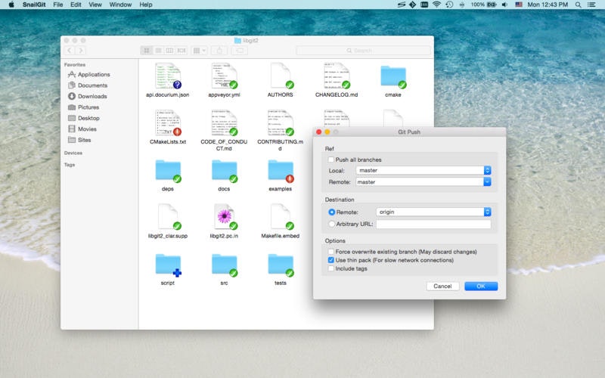The image size is (605, 378).
Task: Select CODE_OF_CONDUCT.md file icon
Action: [224, 123]
